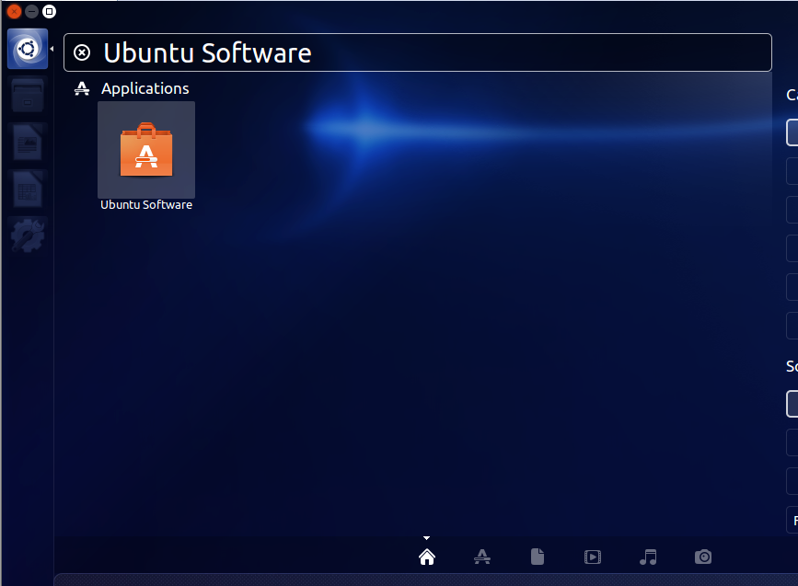The width and height of the screenshot is (798, 586).
Task: Launch LibreOffice Writer from the launcher
Action: coord(28,142)
